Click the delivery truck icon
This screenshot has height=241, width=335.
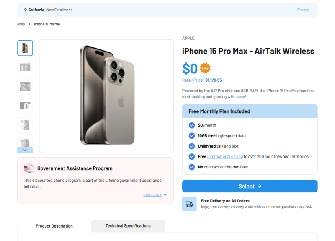click(x=189, y=204)
